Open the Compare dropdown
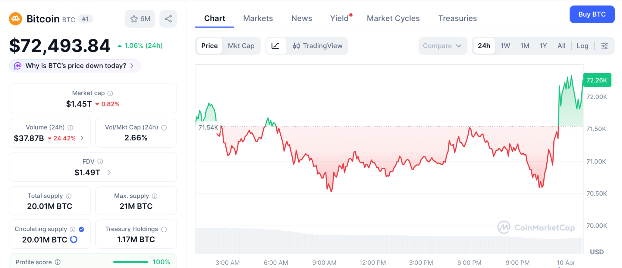 (442, 46)
